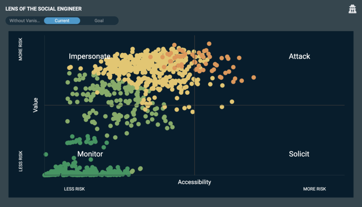The width and height of the screenshot is (362, 207).
Task: Switch to the Goal view
Action: click(99, 20)
